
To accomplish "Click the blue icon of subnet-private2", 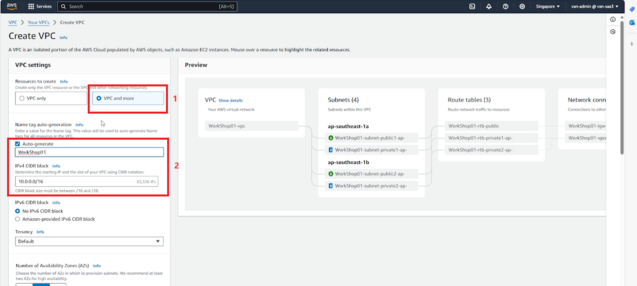I will [331, 186].
